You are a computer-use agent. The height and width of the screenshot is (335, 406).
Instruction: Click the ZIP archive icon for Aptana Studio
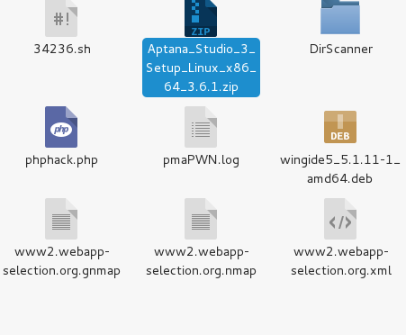tap(201, 18)
